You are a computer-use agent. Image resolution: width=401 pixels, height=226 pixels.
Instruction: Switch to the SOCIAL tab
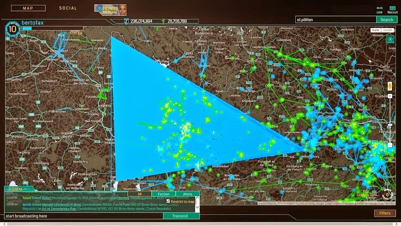tap(68, 8)
